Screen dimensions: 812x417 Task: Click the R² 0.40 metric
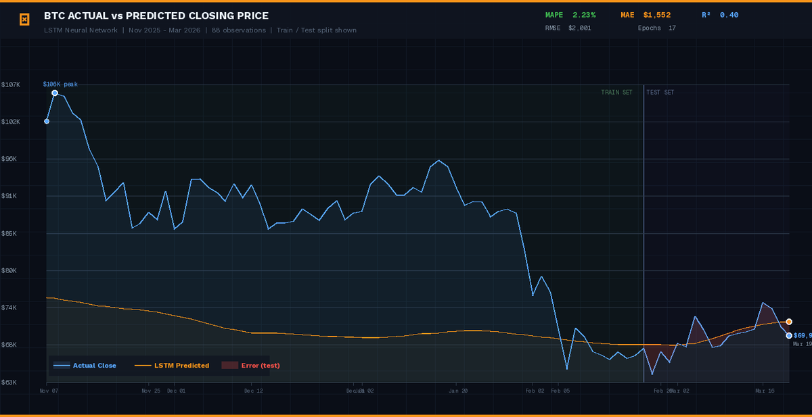pos(720,15)
